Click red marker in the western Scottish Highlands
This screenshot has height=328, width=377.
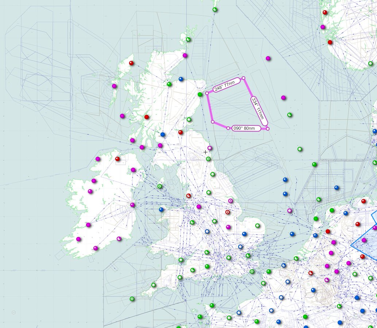pyautogui.click(x=147, y=117)
